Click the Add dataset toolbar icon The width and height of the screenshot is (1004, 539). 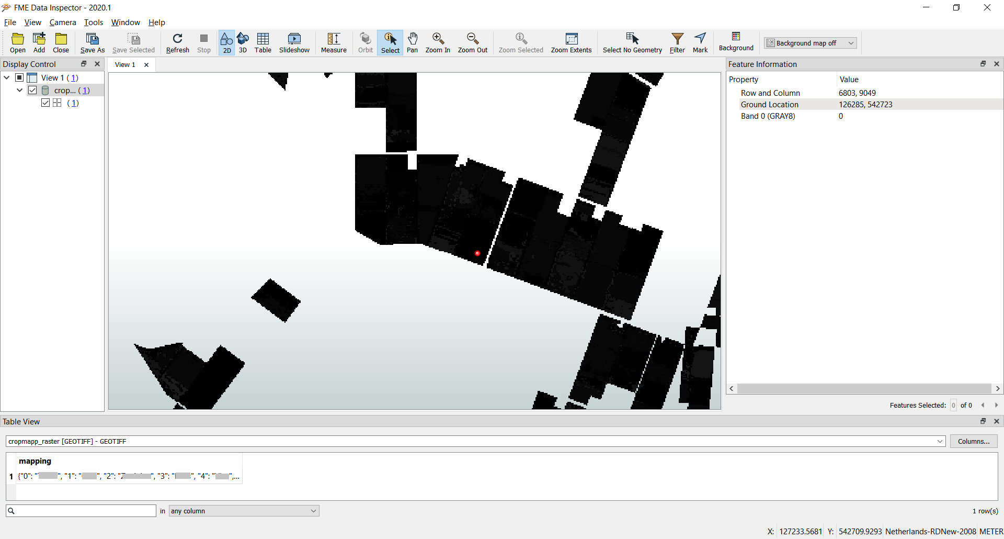pos(39,43)
